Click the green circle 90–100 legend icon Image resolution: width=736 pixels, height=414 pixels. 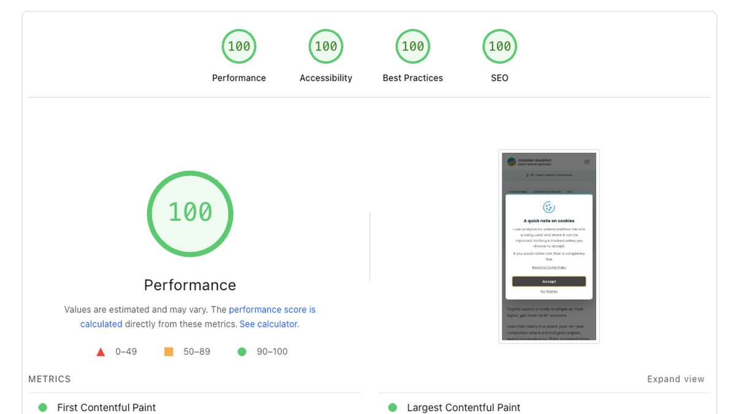pyautogui.click(x=242, y=351)
